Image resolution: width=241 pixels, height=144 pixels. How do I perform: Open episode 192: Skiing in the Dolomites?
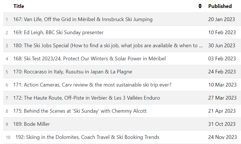(x=87, y=137)
